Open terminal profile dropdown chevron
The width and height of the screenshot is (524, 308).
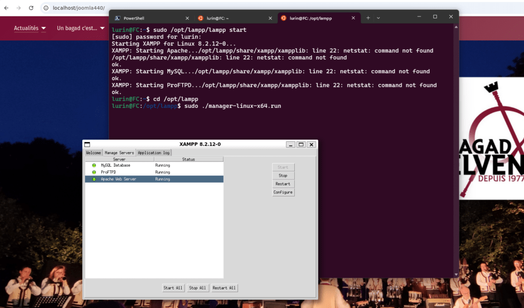click(x=378, y=17)
